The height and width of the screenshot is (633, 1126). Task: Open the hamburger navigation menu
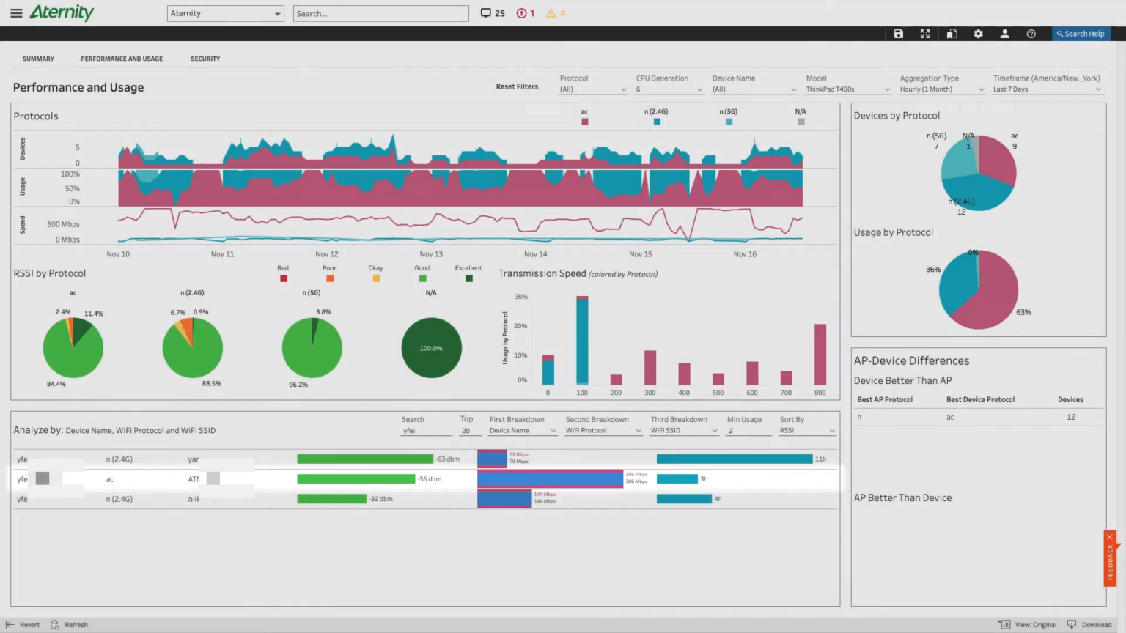pyautogui.click(x=16, y=12)
